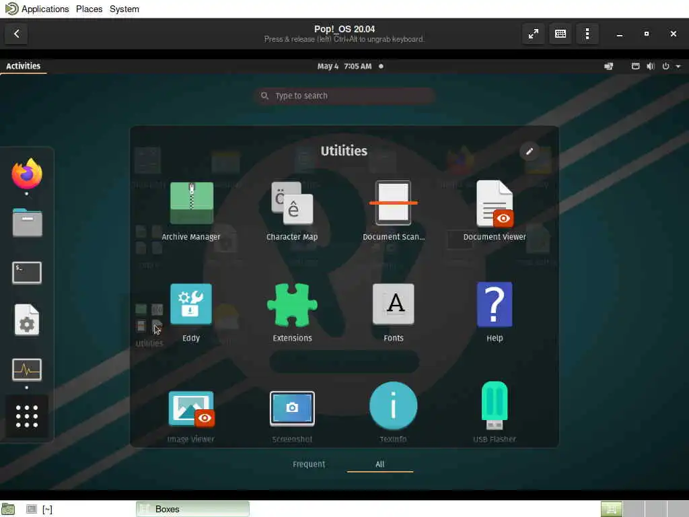Open the Help app
689x517 pixels.
point(495,312)
